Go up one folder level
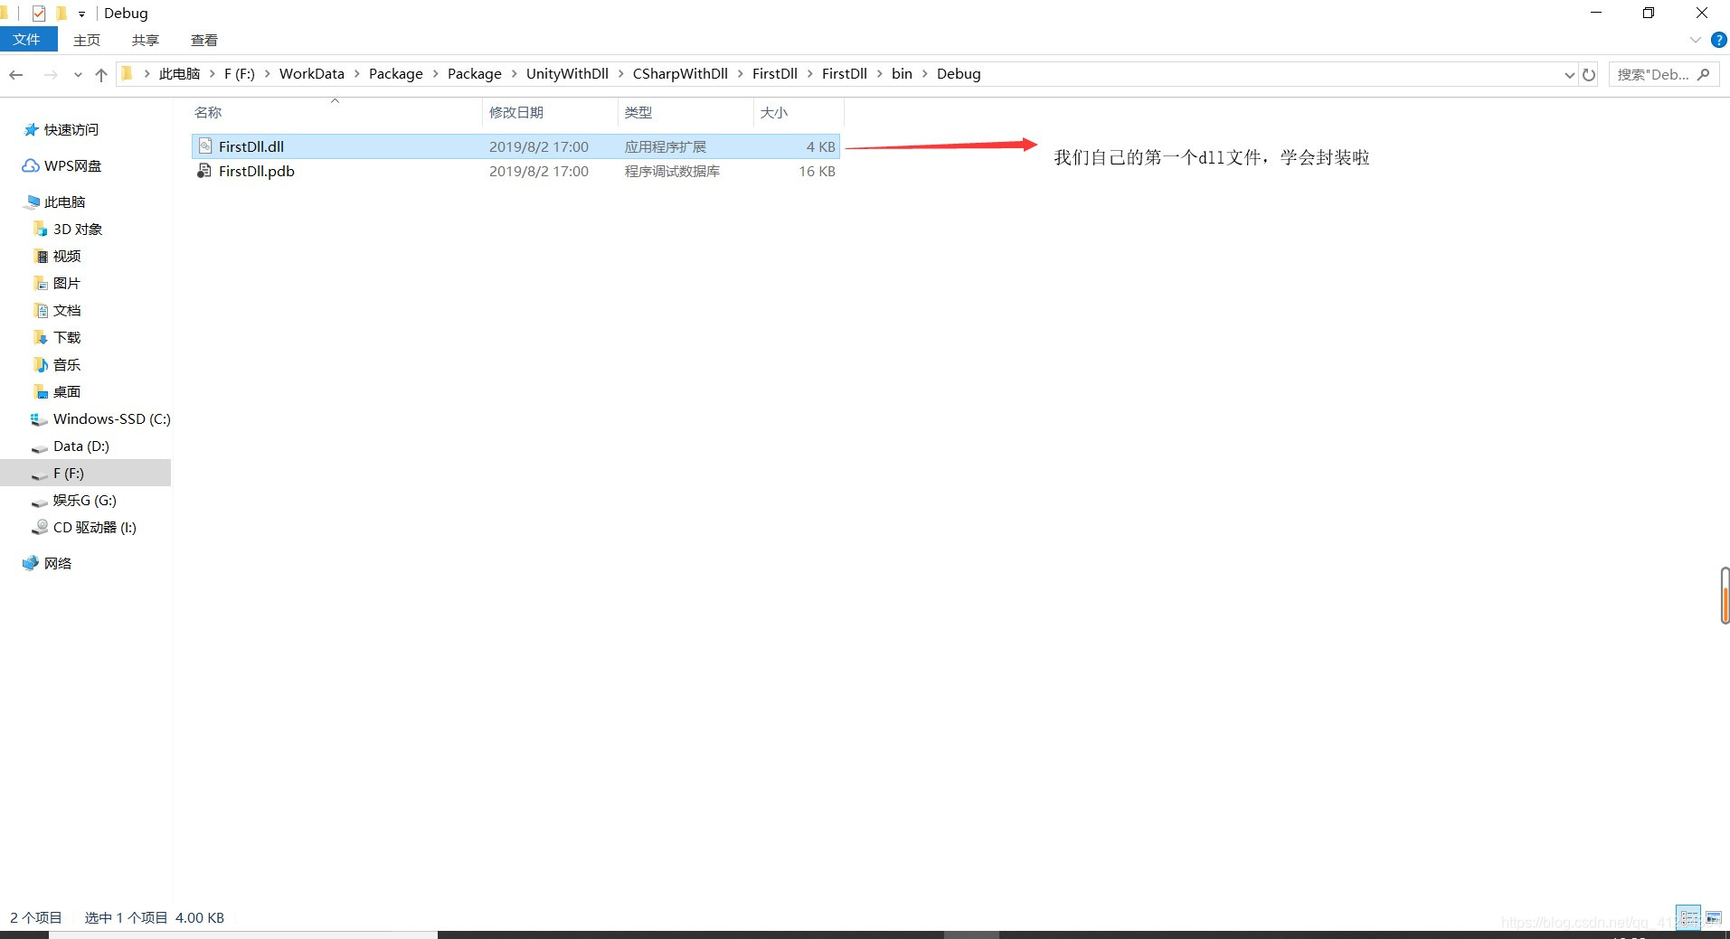The image size is (1730, 939). [101, 74]
